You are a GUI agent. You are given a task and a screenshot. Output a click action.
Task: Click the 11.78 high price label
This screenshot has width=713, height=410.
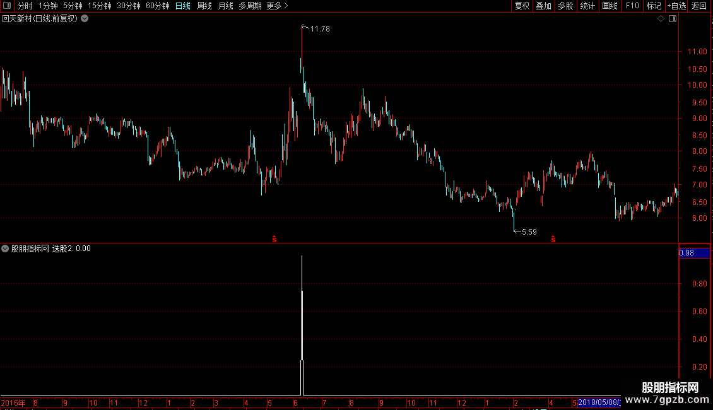pyautogui.click(x=320, y=29)
